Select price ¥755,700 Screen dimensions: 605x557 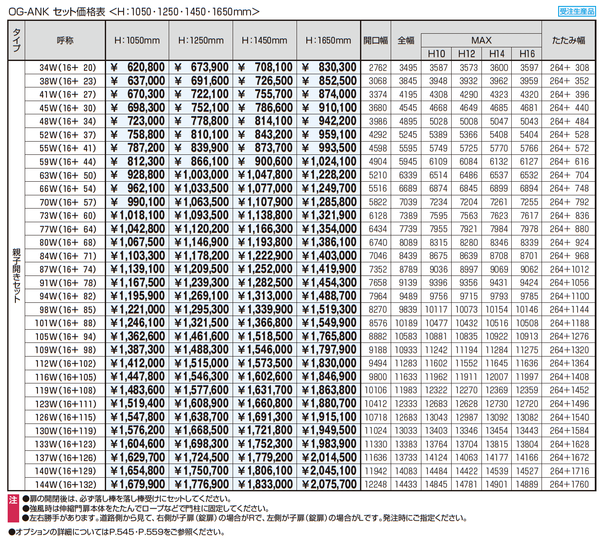coord(265,94)
